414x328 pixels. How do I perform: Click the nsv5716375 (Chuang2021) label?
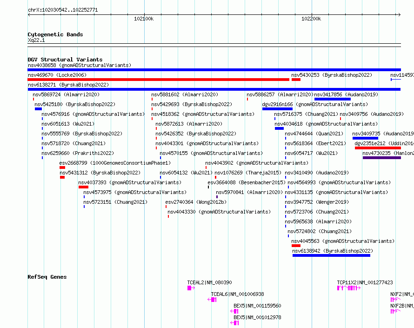tap(306, 114)
